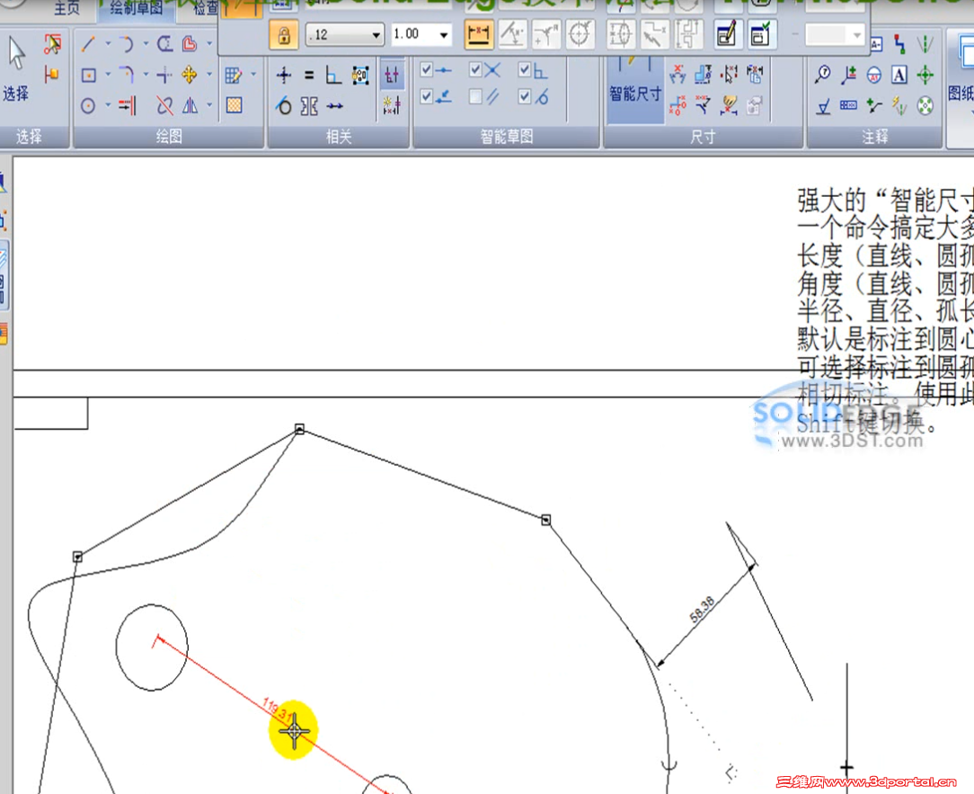Image resolution: width=974 pixels, height=794 pixels.
Task: Click the Connector annotation icon
Action: pyautogui.click(x=899, y=44)
